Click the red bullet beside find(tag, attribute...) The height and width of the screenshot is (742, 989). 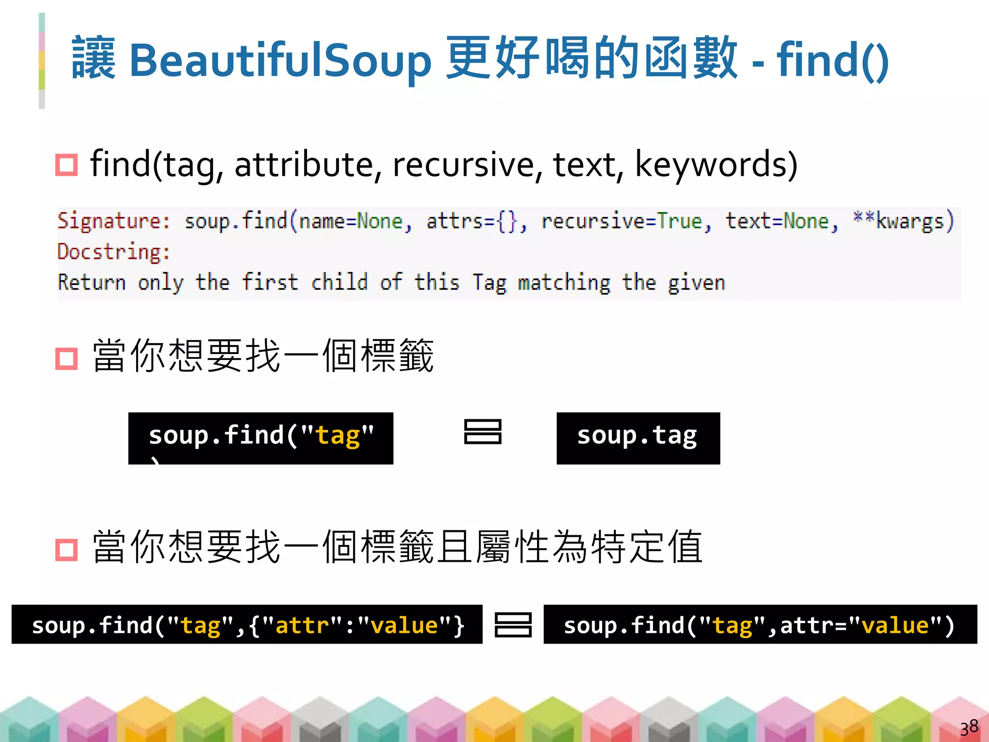67,165
